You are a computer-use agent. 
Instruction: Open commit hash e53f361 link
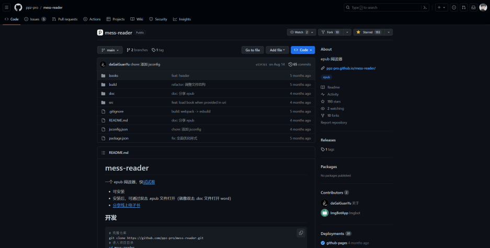261,64
